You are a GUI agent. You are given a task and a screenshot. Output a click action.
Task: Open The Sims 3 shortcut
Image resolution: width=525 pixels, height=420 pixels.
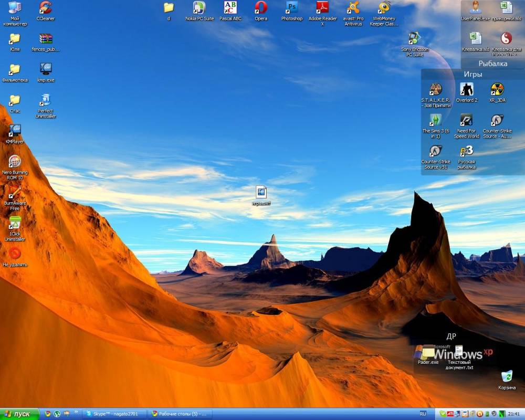[435, 121]
